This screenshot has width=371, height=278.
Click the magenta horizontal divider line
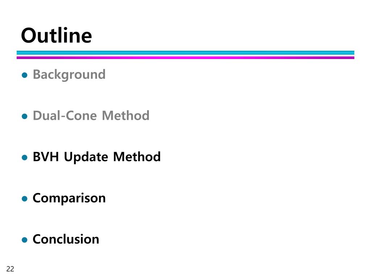click(185, 58)
